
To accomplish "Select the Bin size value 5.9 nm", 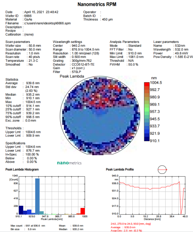I will [32, 229].
